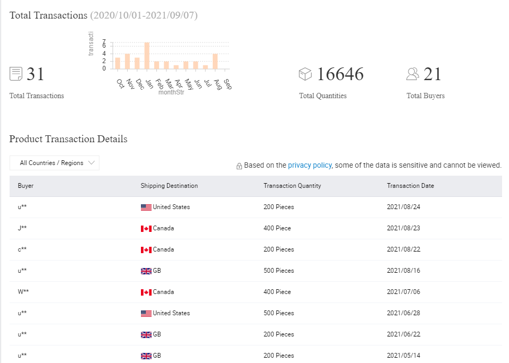
Task: Click the Total Quantities box icon
Action: point(305,74)
